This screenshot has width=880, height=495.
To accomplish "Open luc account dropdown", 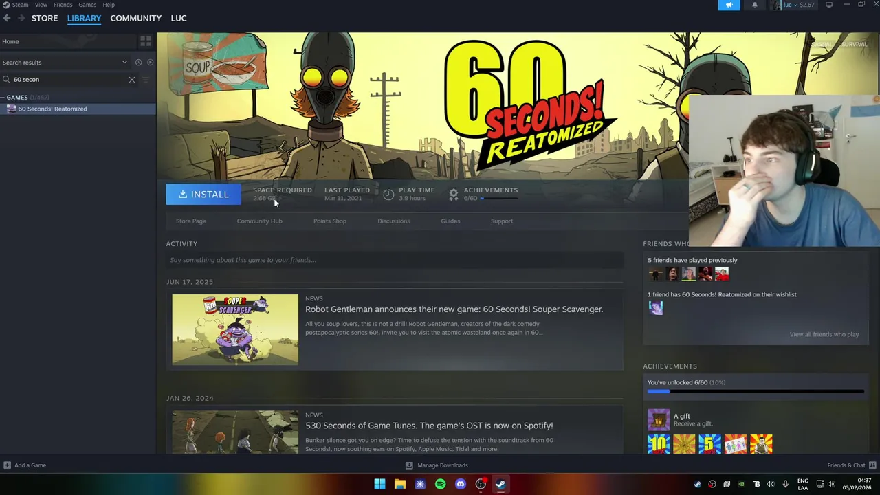I will coord(793,5).
